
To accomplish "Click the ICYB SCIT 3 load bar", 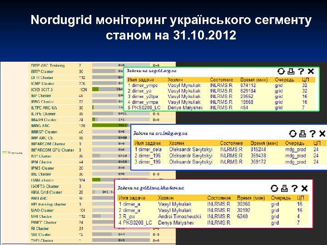I will [x=108, y=89].
